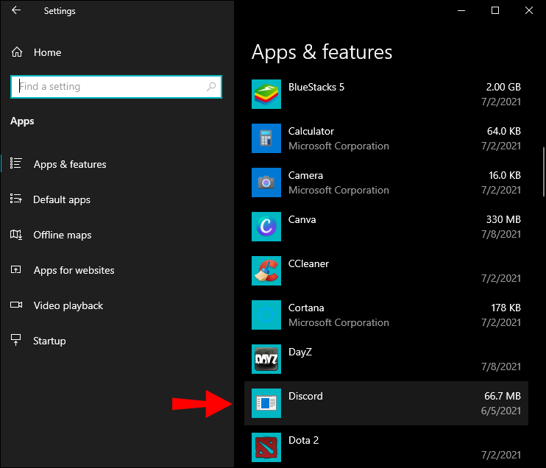
Task: Click the Startup icon
Action: 16,340
